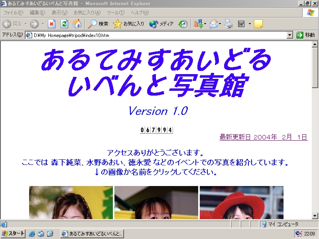
Task: Open History clock icon
Action: click(x=183, y=24)
